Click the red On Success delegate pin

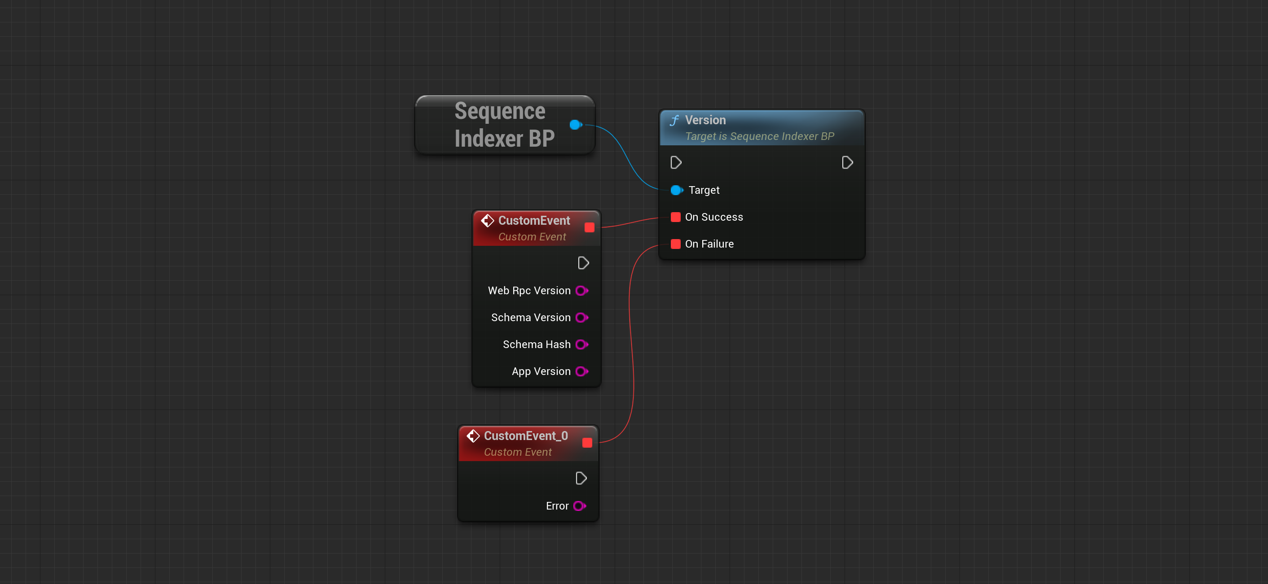(x=676, y=217)
